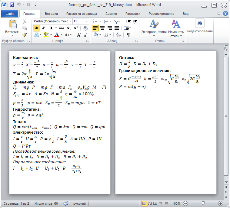The image size is (230, 208).
Task: Center-align text in paragraph group
Action: [102, 28]
